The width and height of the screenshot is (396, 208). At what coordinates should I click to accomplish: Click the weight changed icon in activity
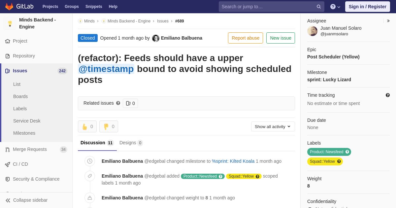coord(90,198)
